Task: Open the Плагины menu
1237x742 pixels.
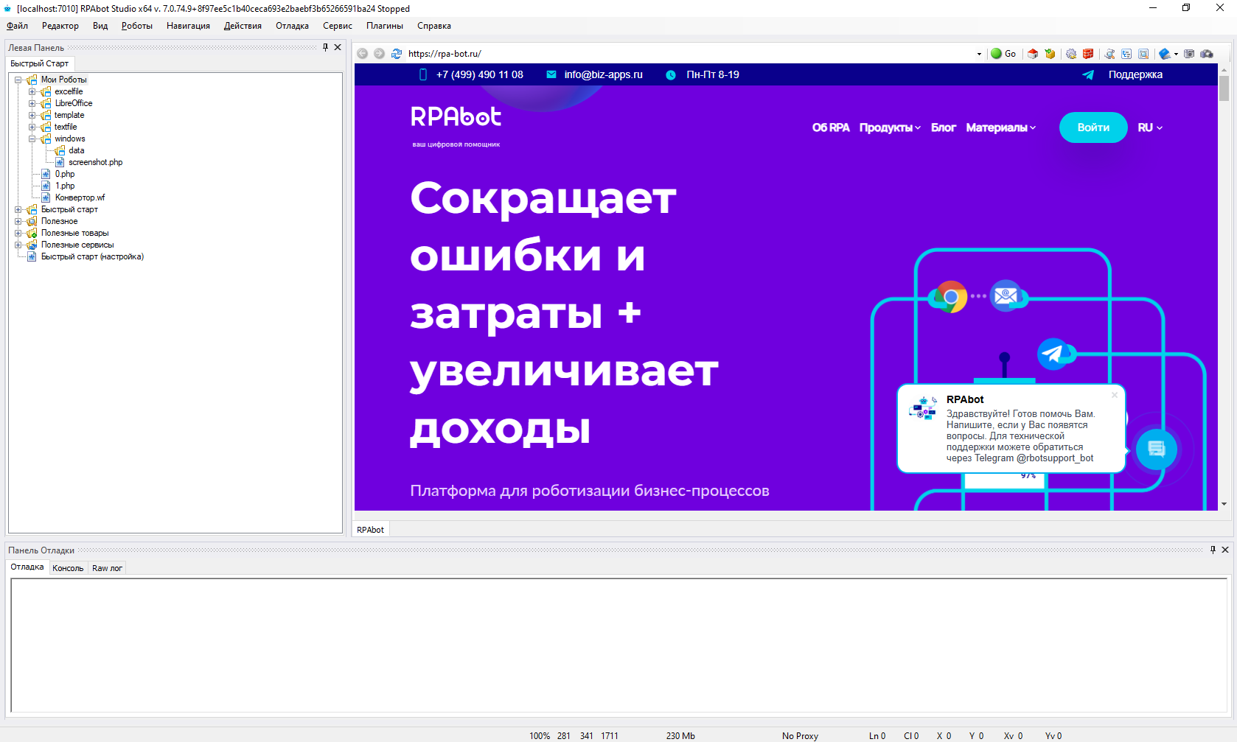Action: (x=385, y=26)
